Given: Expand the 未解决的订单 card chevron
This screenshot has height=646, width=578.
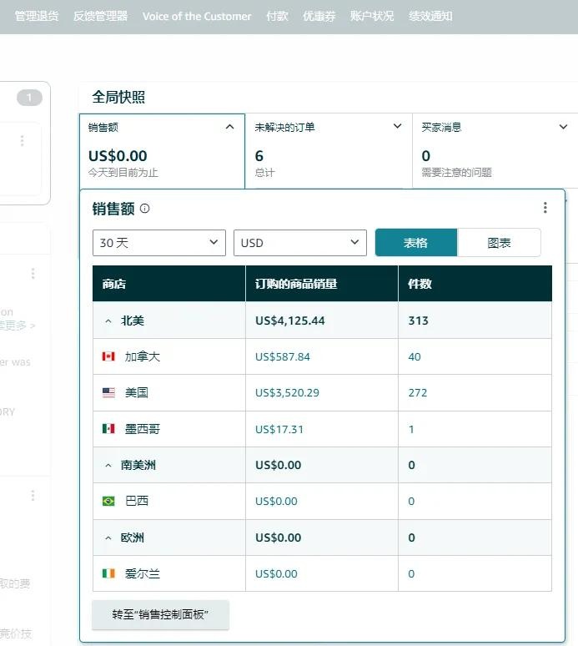Looking at the screenshot, I should pos(397,126).
